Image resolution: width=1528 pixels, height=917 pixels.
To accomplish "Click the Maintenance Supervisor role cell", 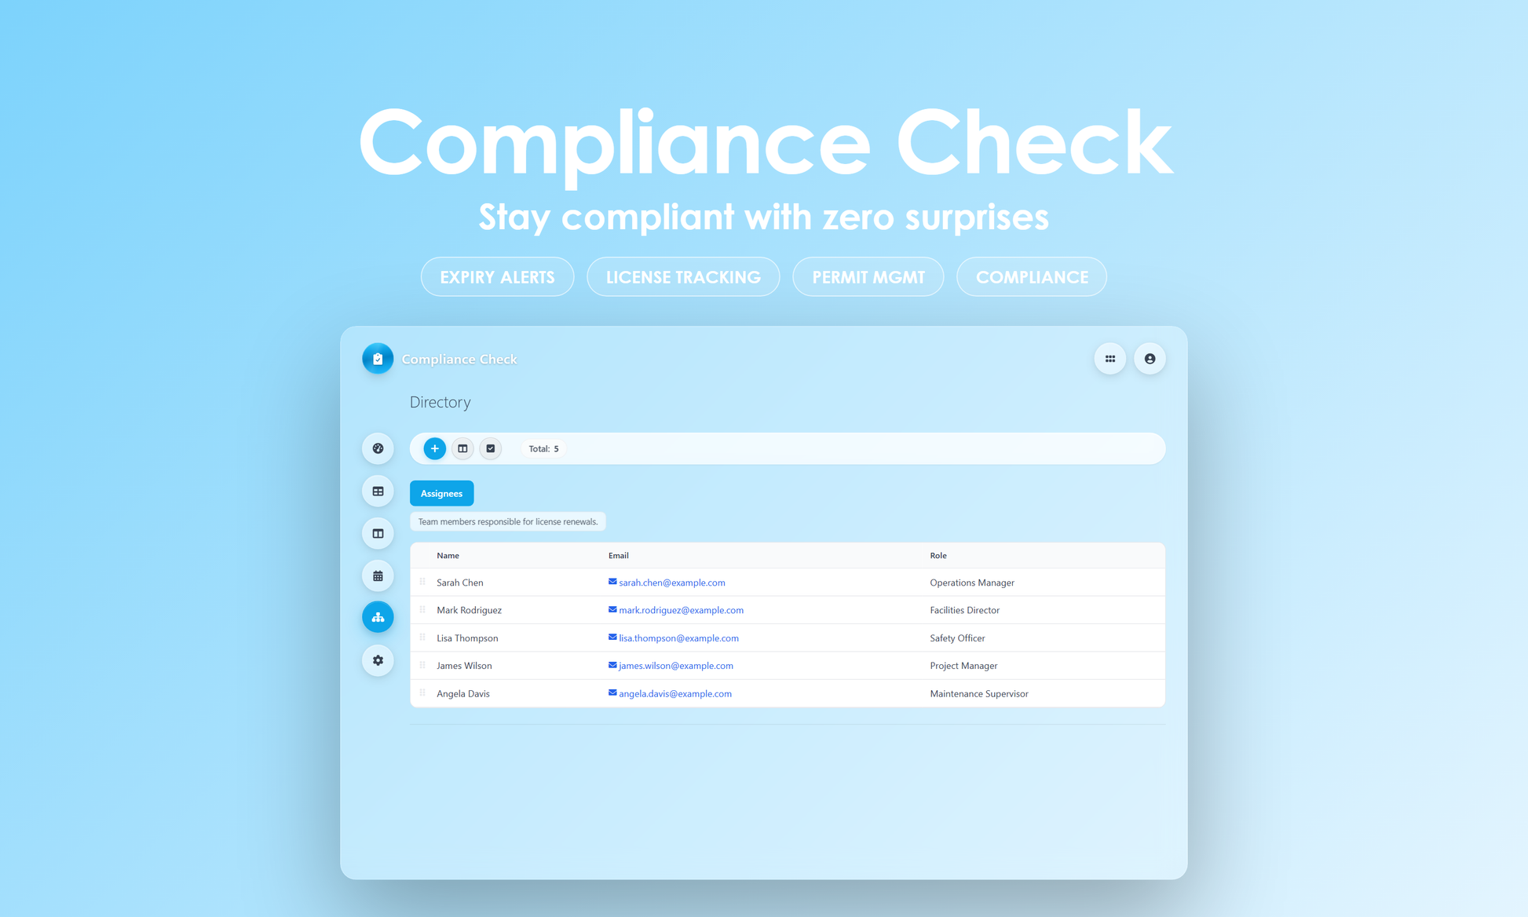I will point(978,694).
